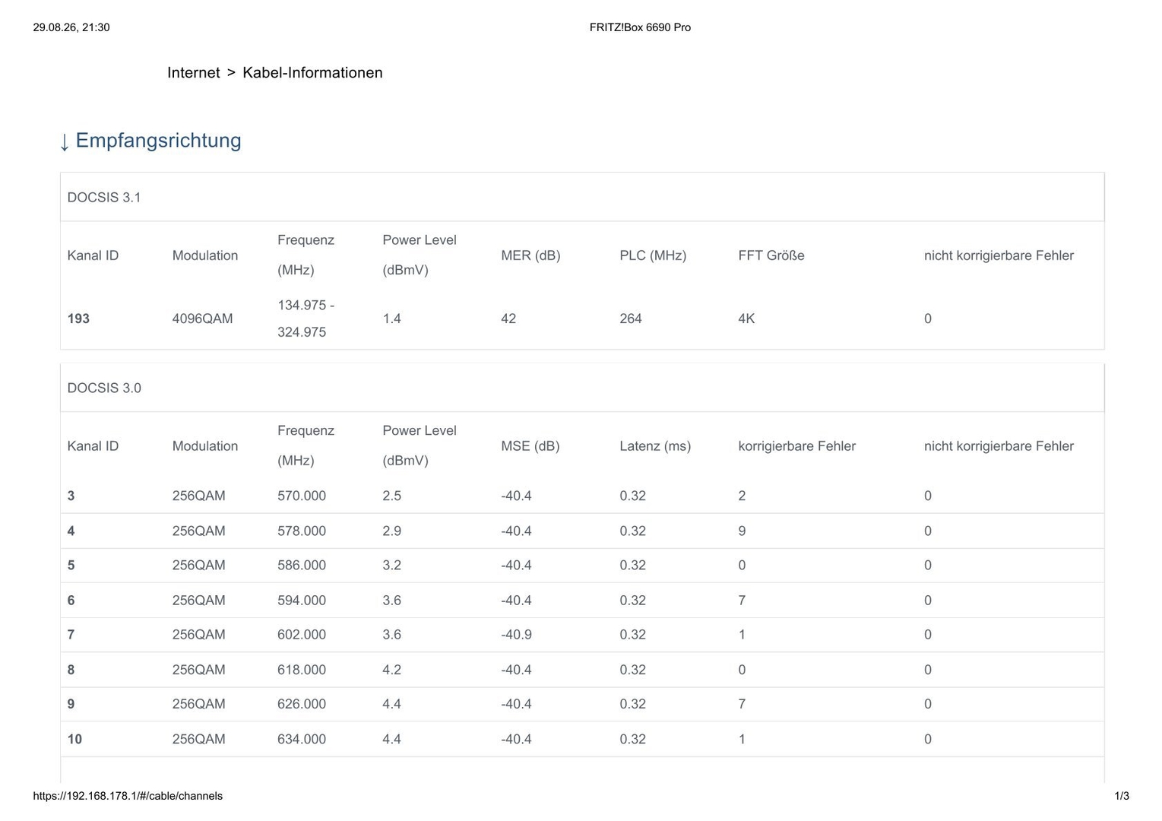Select the row for channel 3
The image size is (1162, 821).
[582, 496]
